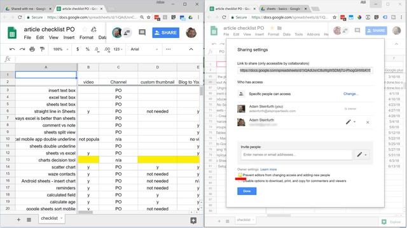Click the print icon in left window toolbar

pos(32,49)
